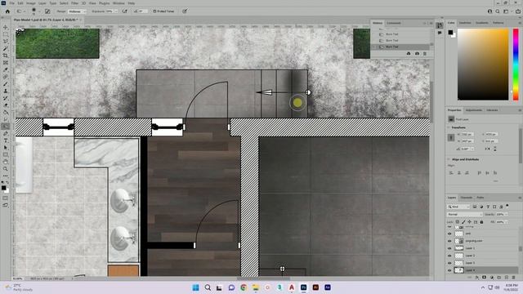Create a new layer
This screenshot has height=294, width=523.
click(x=507, y=278)
